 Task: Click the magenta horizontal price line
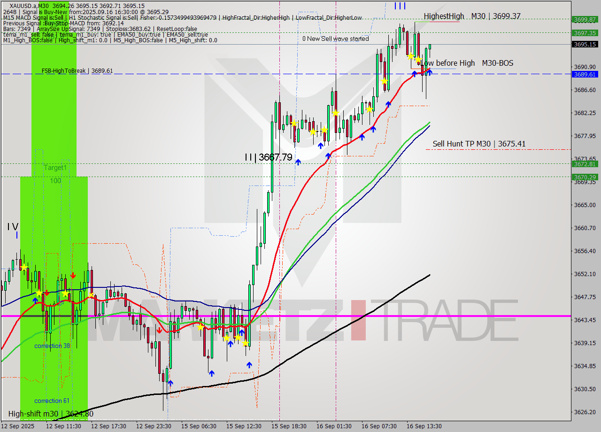tap(282, 316)
